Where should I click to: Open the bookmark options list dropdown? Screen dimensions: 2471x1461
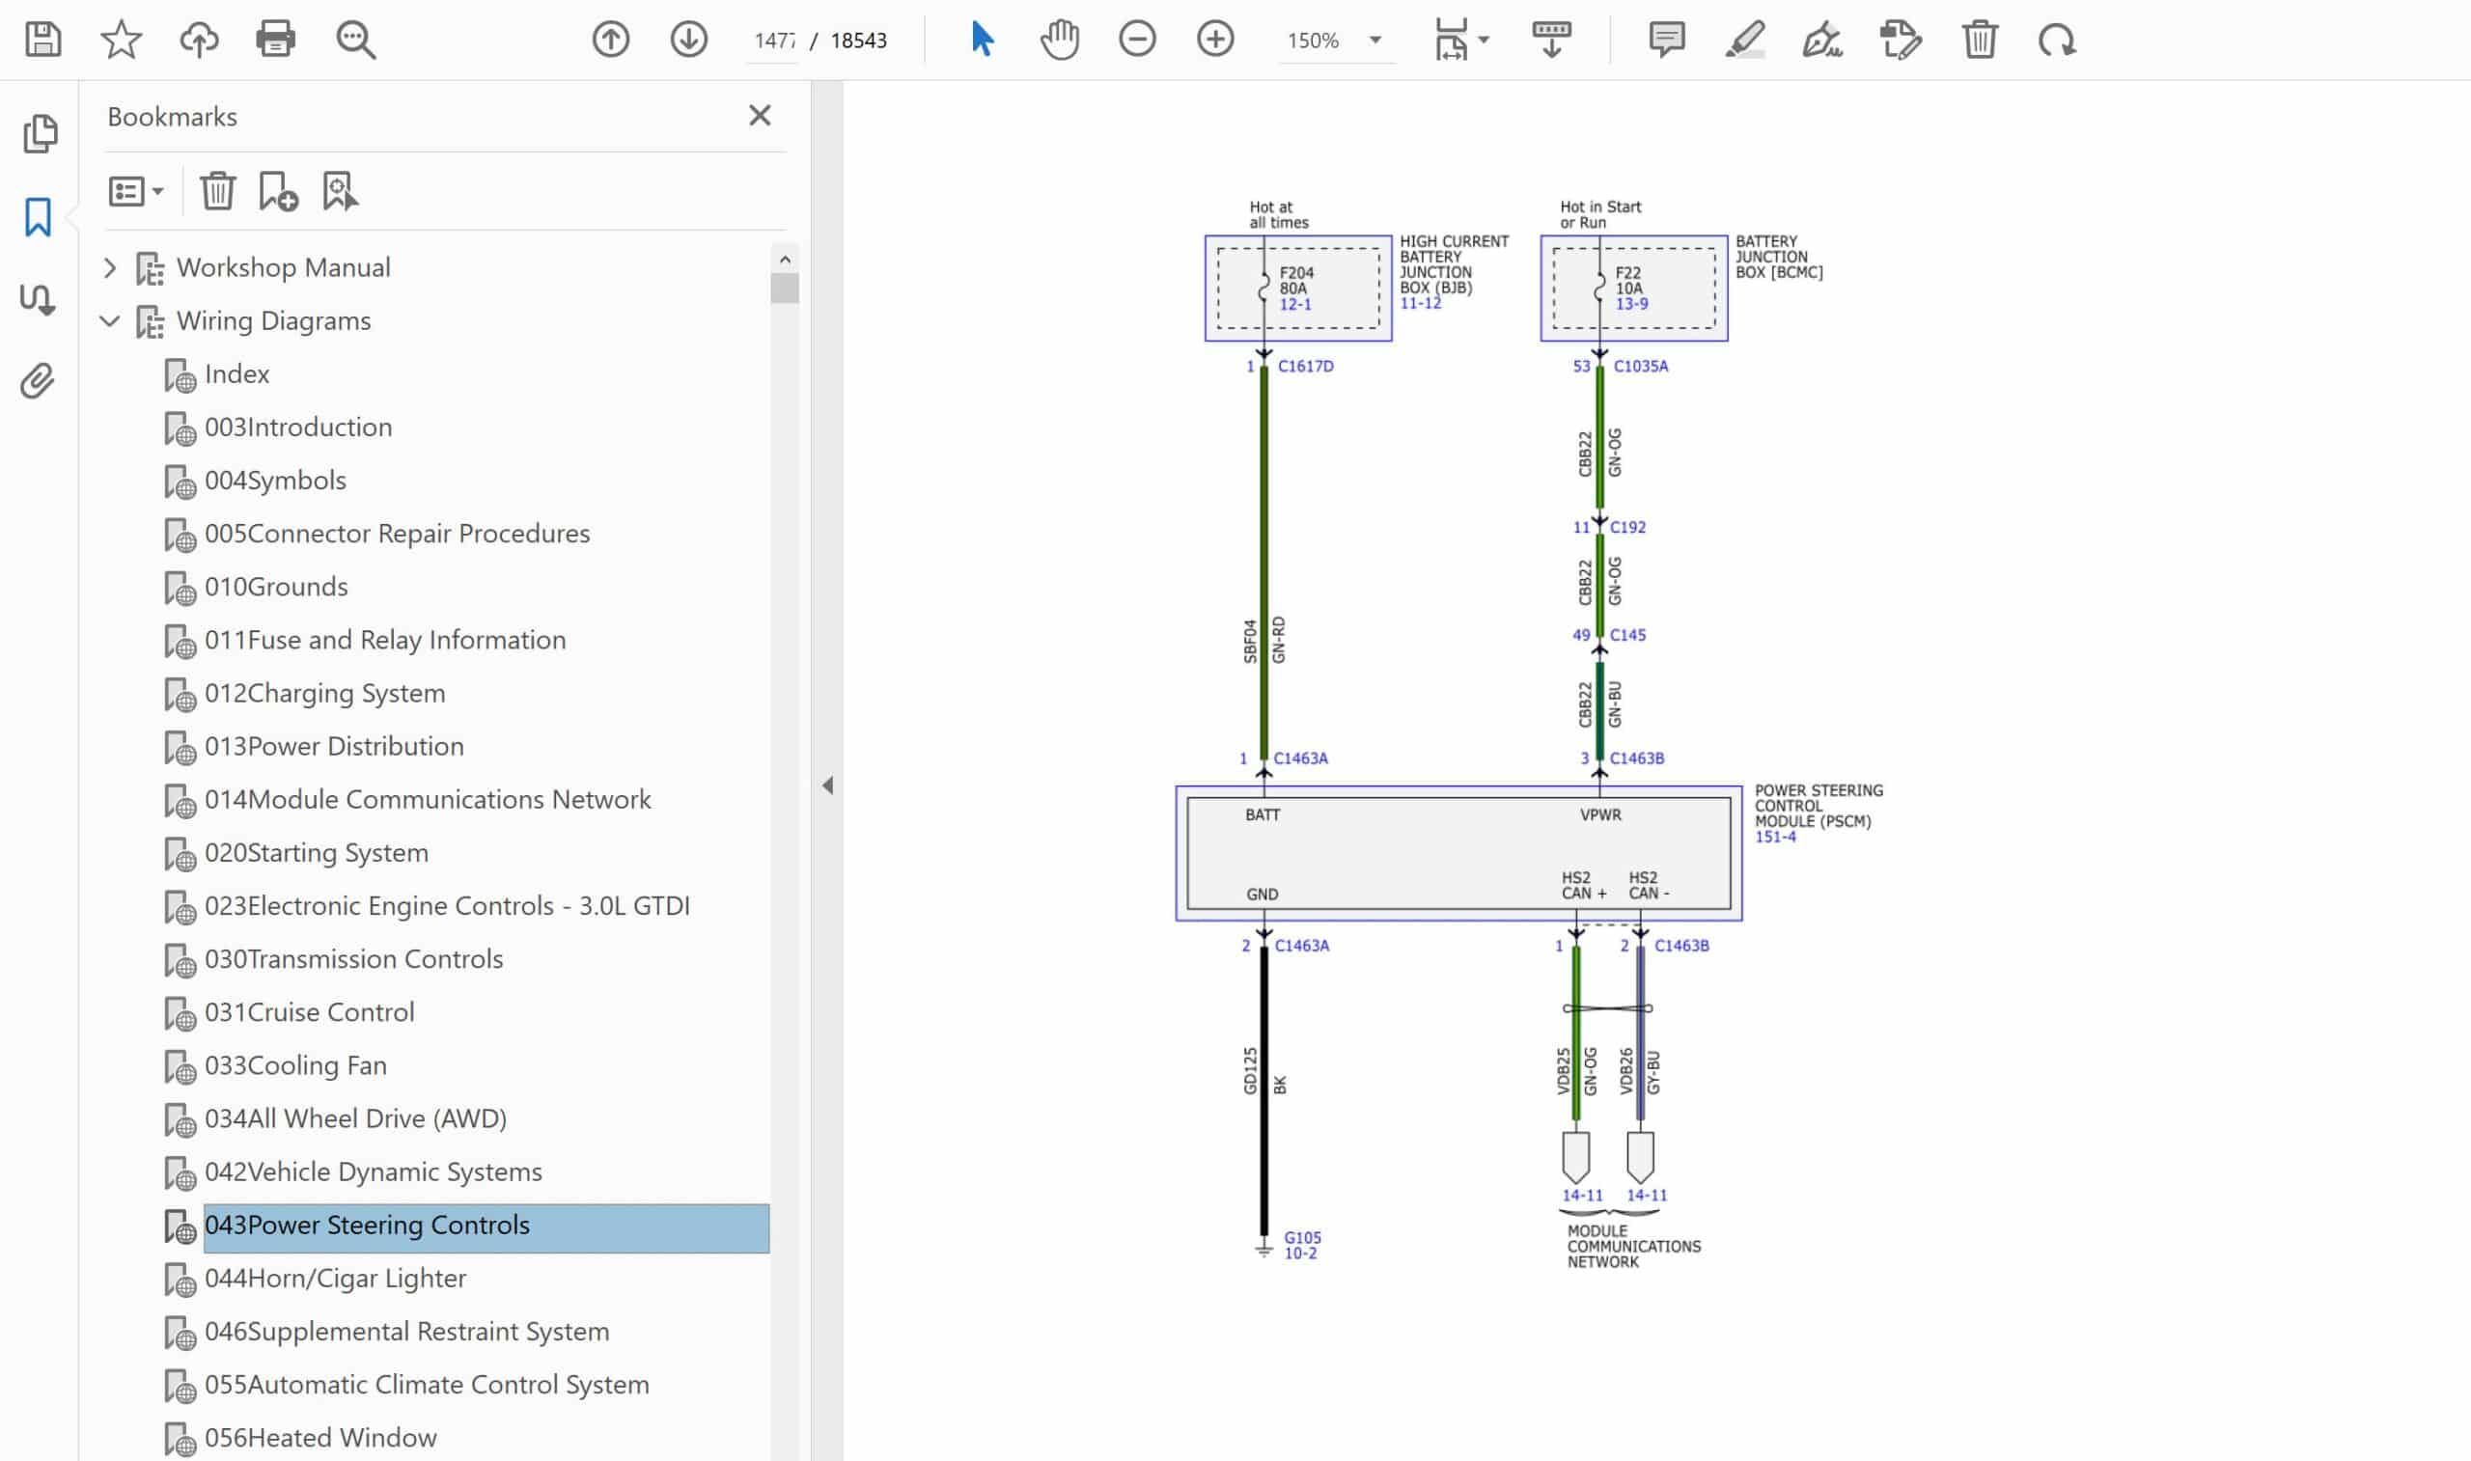tap(136, 191)
